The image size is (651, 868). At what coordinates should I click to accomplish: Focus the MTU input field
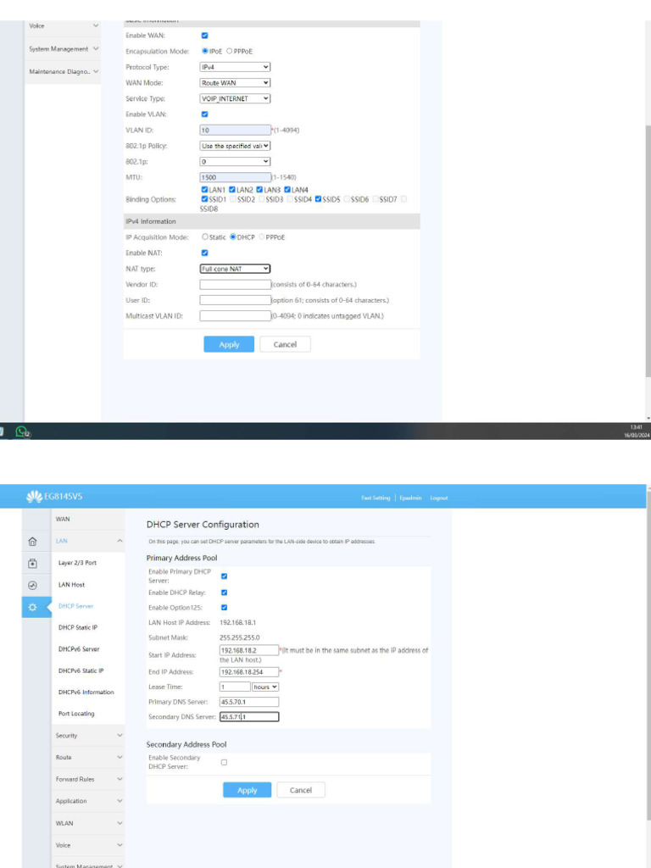tap(236, 177)
